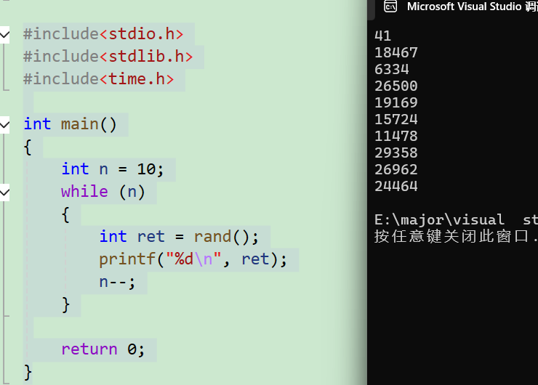Click the int ret = rand(); line
This screenshot has width=538, height=385.
[x=179, y=237]
